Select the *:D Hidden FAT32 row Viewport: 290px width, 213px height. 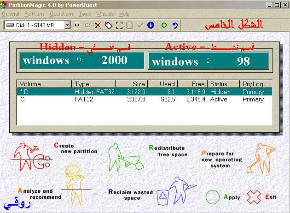tap(145, 92)
